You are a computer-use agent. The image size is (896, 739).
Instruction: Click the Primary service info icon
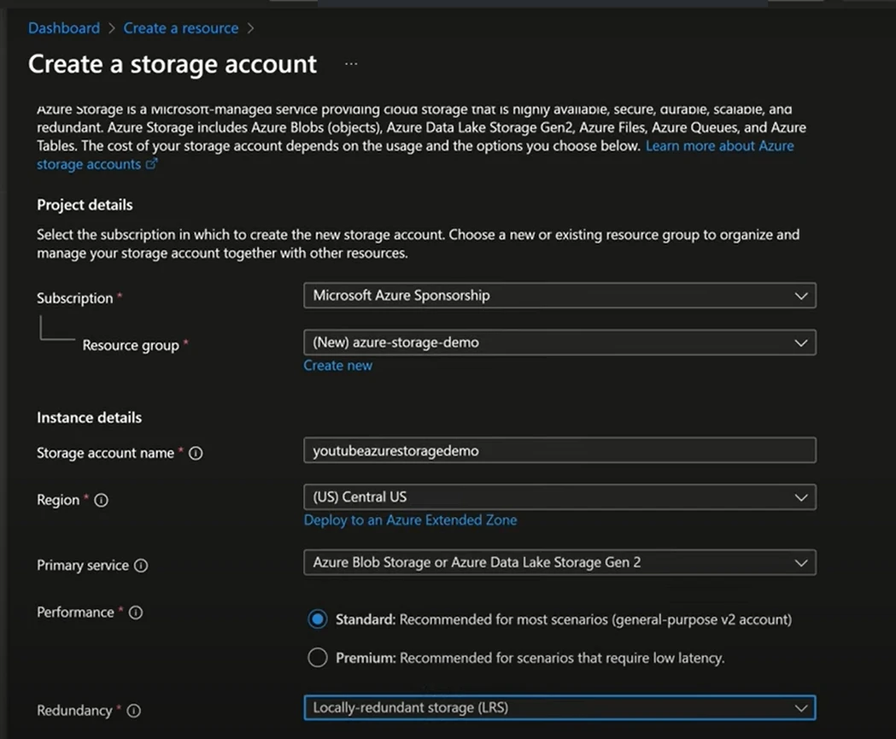pyautogui.click(x=139, y=566)
